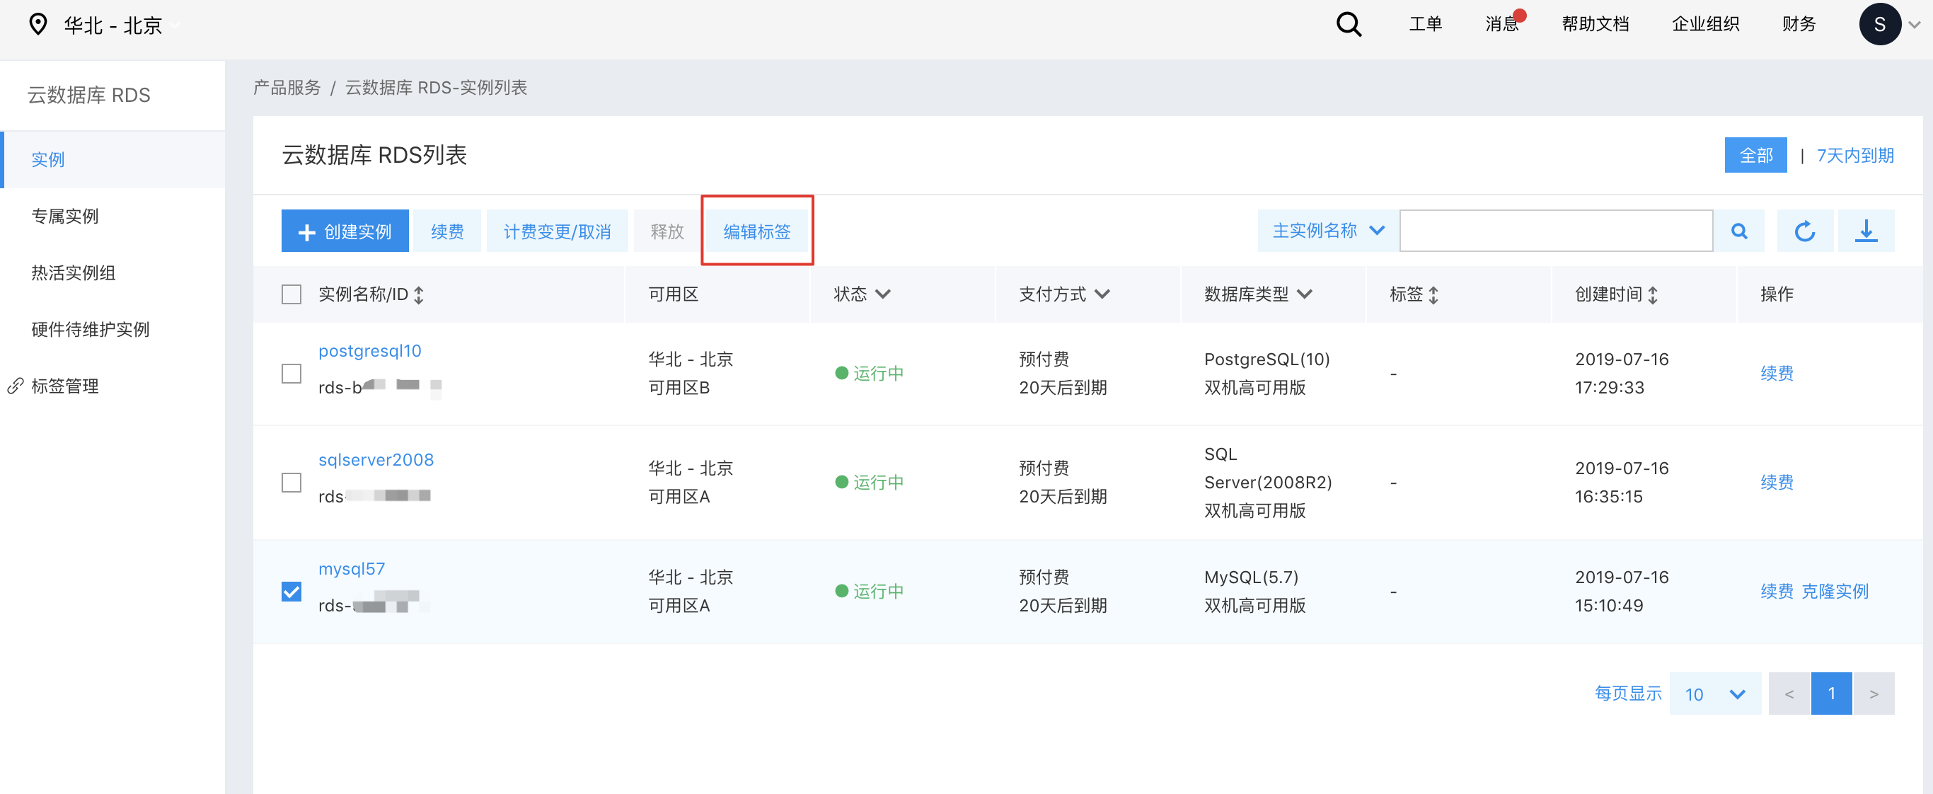Sort by creation time arrows
The image size is (1933, 794).
coord(1652,295)
